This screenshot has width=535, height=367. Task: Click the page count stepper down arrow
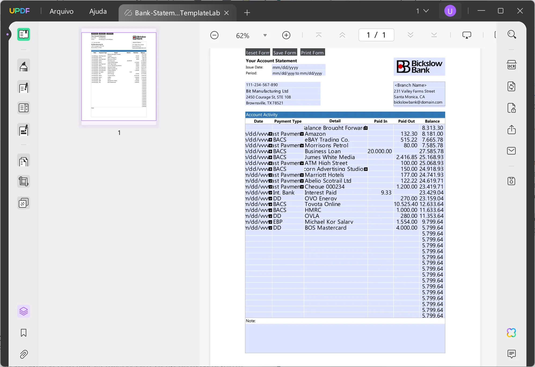411,35
